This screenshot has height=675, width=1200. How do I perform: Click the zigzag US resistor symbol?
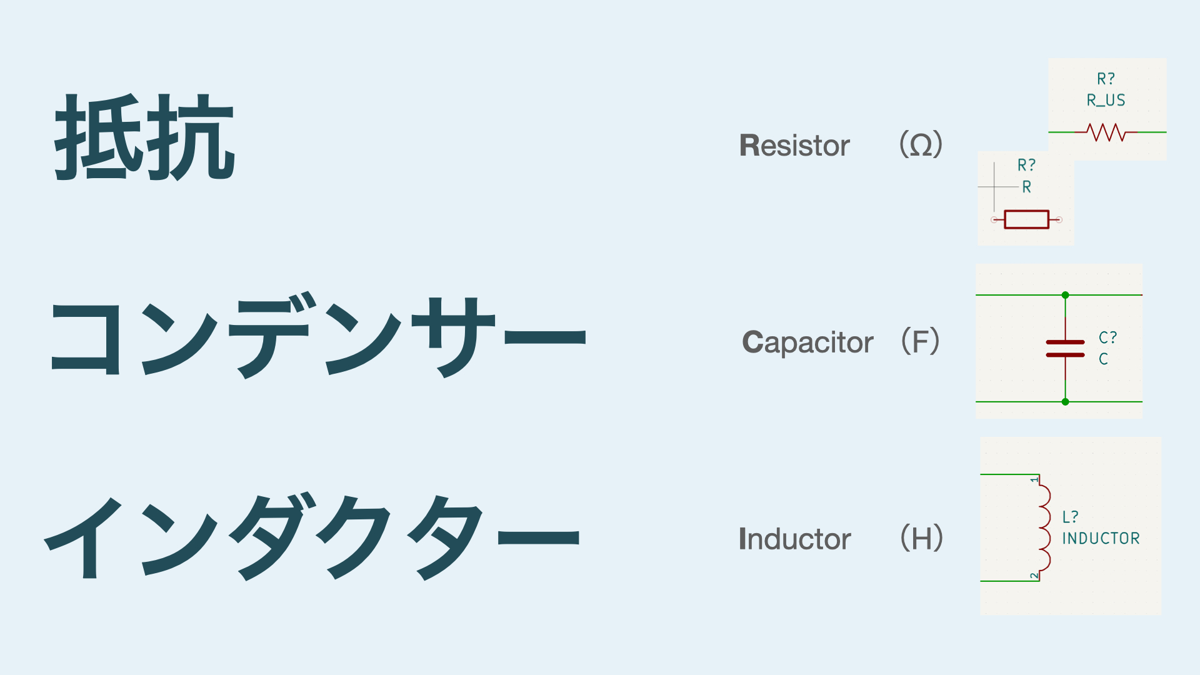point(1106,132)
